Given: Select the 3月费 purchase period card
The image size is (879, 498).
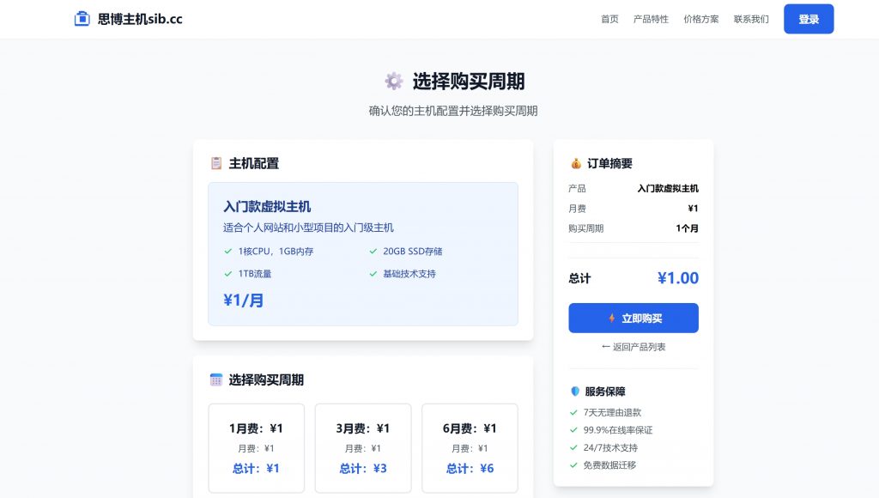Looking at the screenshot, I should [x=362, y=448].
